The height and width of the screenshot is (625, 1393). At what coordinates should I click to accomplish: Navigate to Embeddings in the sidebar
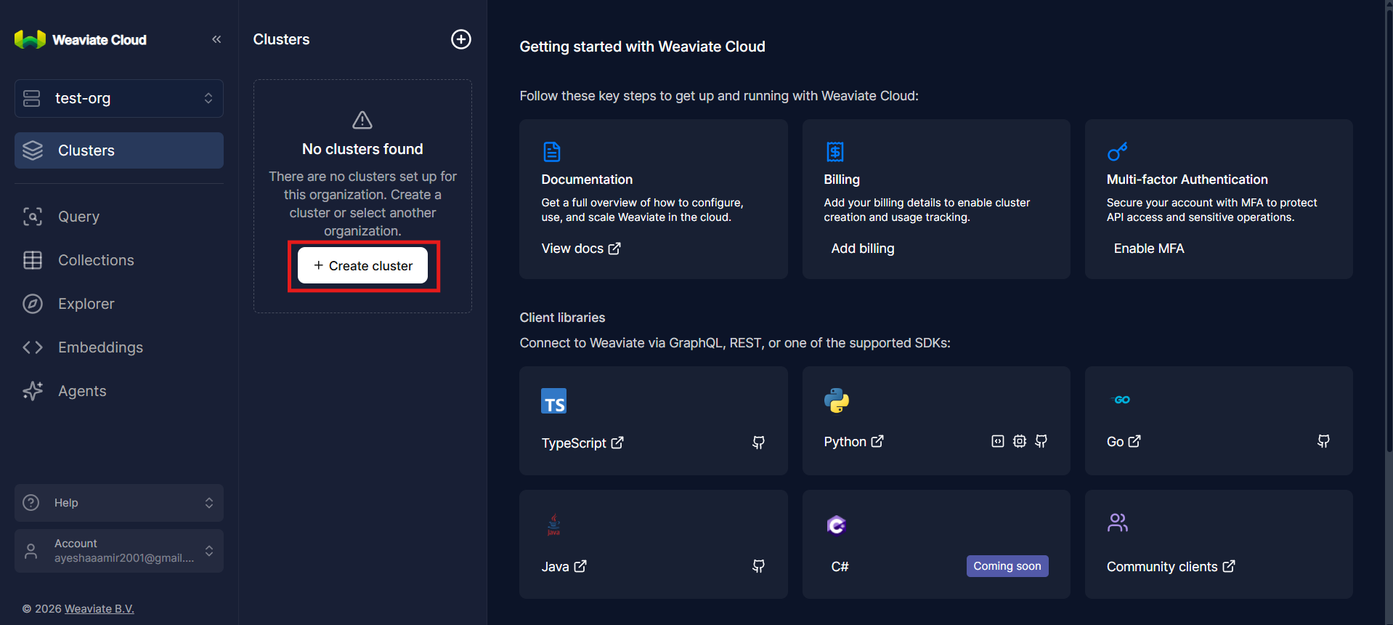pos(100,347)
